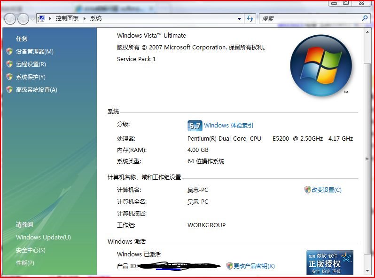Click the 任务 heading in sidebar

[22, 39]
